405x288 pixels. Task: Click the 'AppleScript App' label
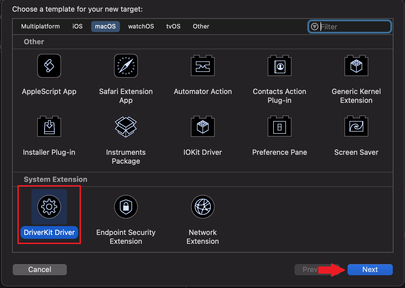coord(49,91)
